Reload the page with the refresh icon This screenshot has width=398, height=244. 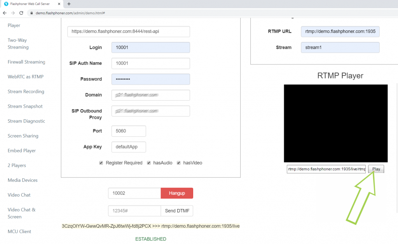pos(21,13)
